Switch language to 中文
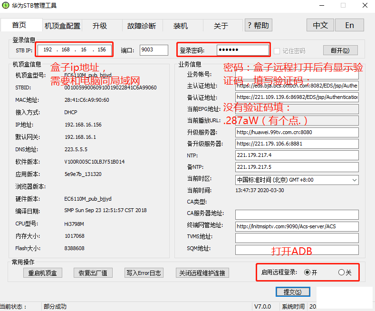This screenshot has width=375, height=311. (320, 25)
